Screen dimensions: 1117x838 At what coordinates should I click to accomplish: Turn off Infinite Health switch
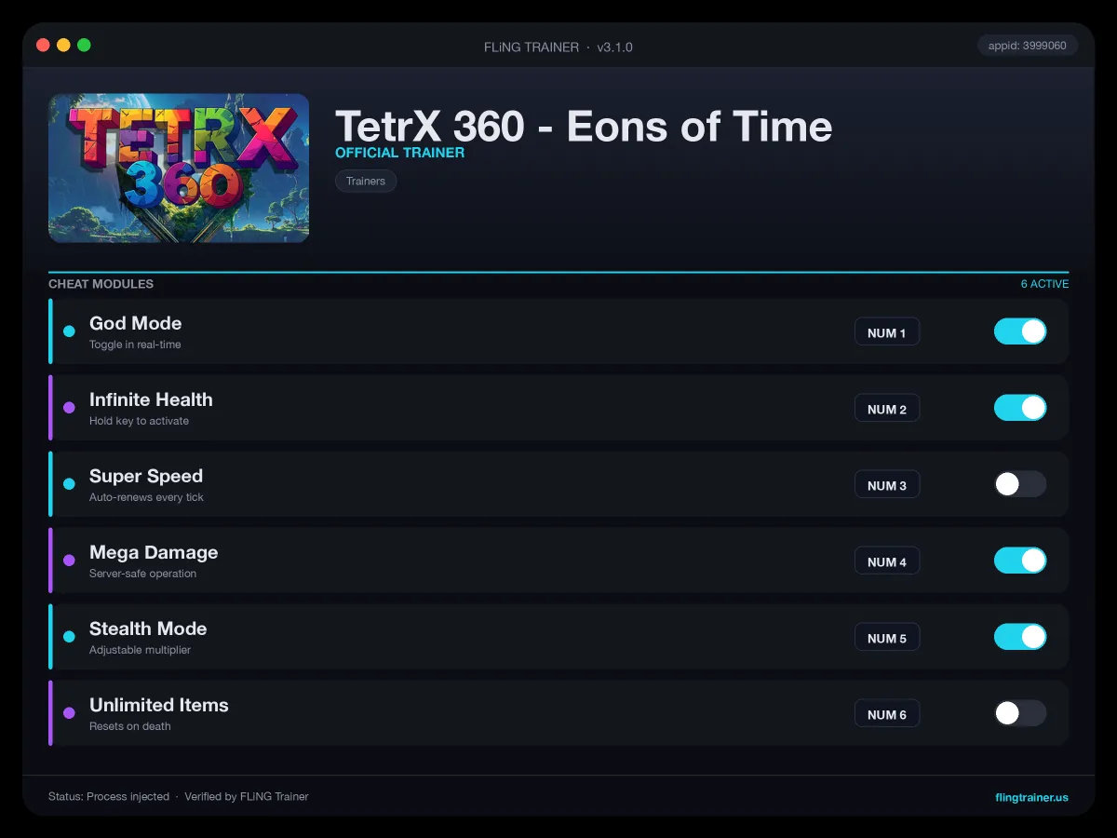(1020, 408)
